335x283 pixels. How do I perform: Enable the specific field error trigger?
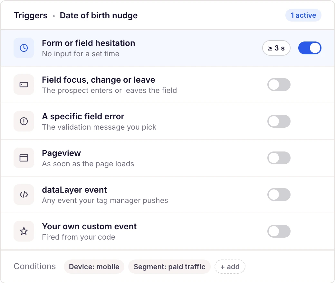[x=279, y=121]
